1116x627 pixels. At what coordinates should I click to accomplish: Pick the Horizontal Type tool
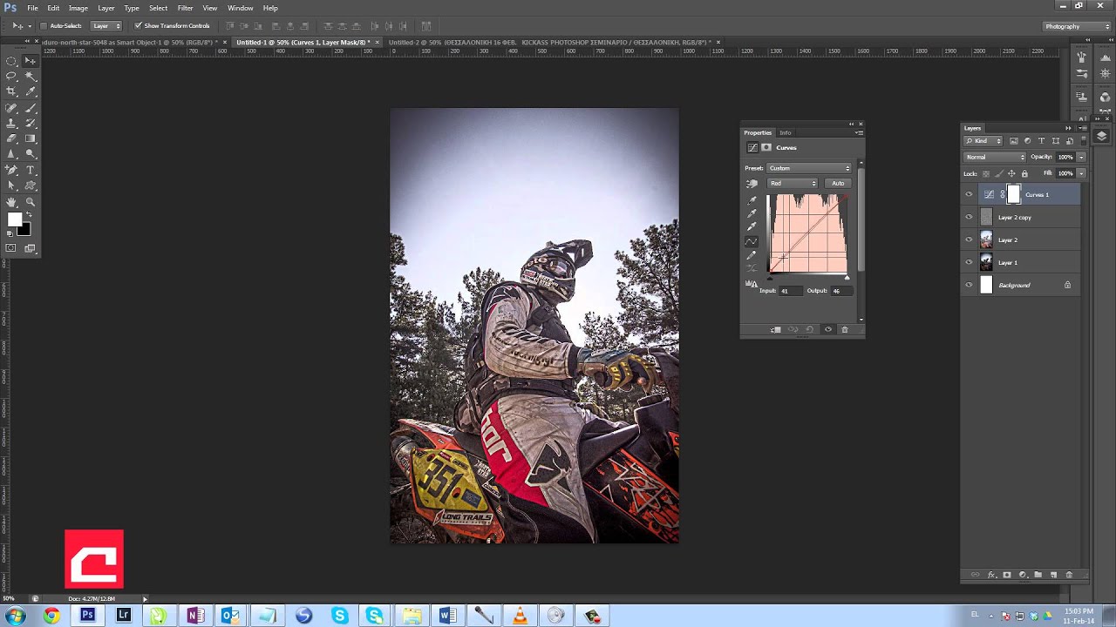pos(31,170)
